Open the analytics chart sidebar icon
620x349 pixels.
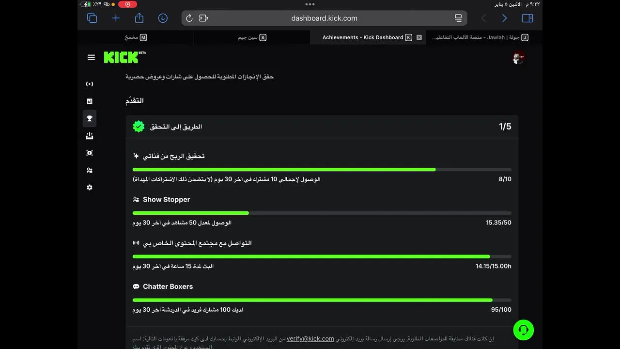[x=90, y=101]
